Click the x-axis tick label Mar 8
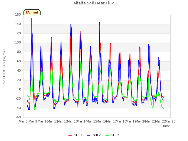This screenshot has width=188, height=141. (23, 121)
